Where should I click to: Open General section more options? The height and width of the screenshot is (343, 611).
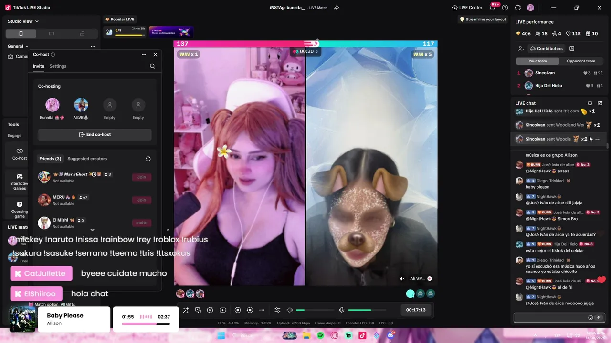pos(93,46)
